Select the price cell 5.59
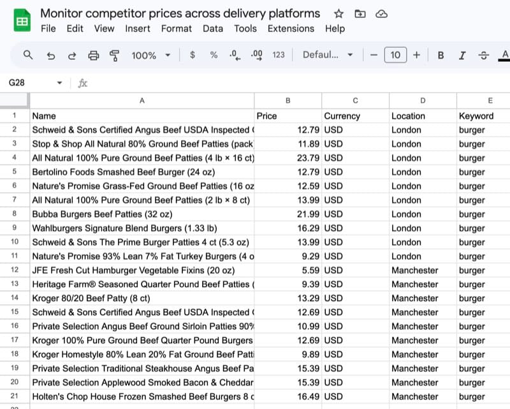 pos(288,271)
